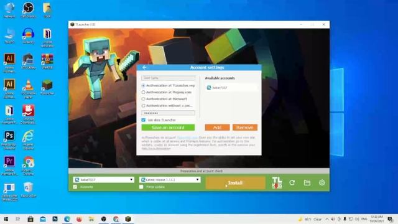Open TL MODS button in launcher

tap(277, 183)
